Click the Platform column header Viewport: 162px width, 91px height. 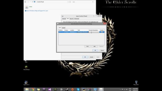[61, 30]
